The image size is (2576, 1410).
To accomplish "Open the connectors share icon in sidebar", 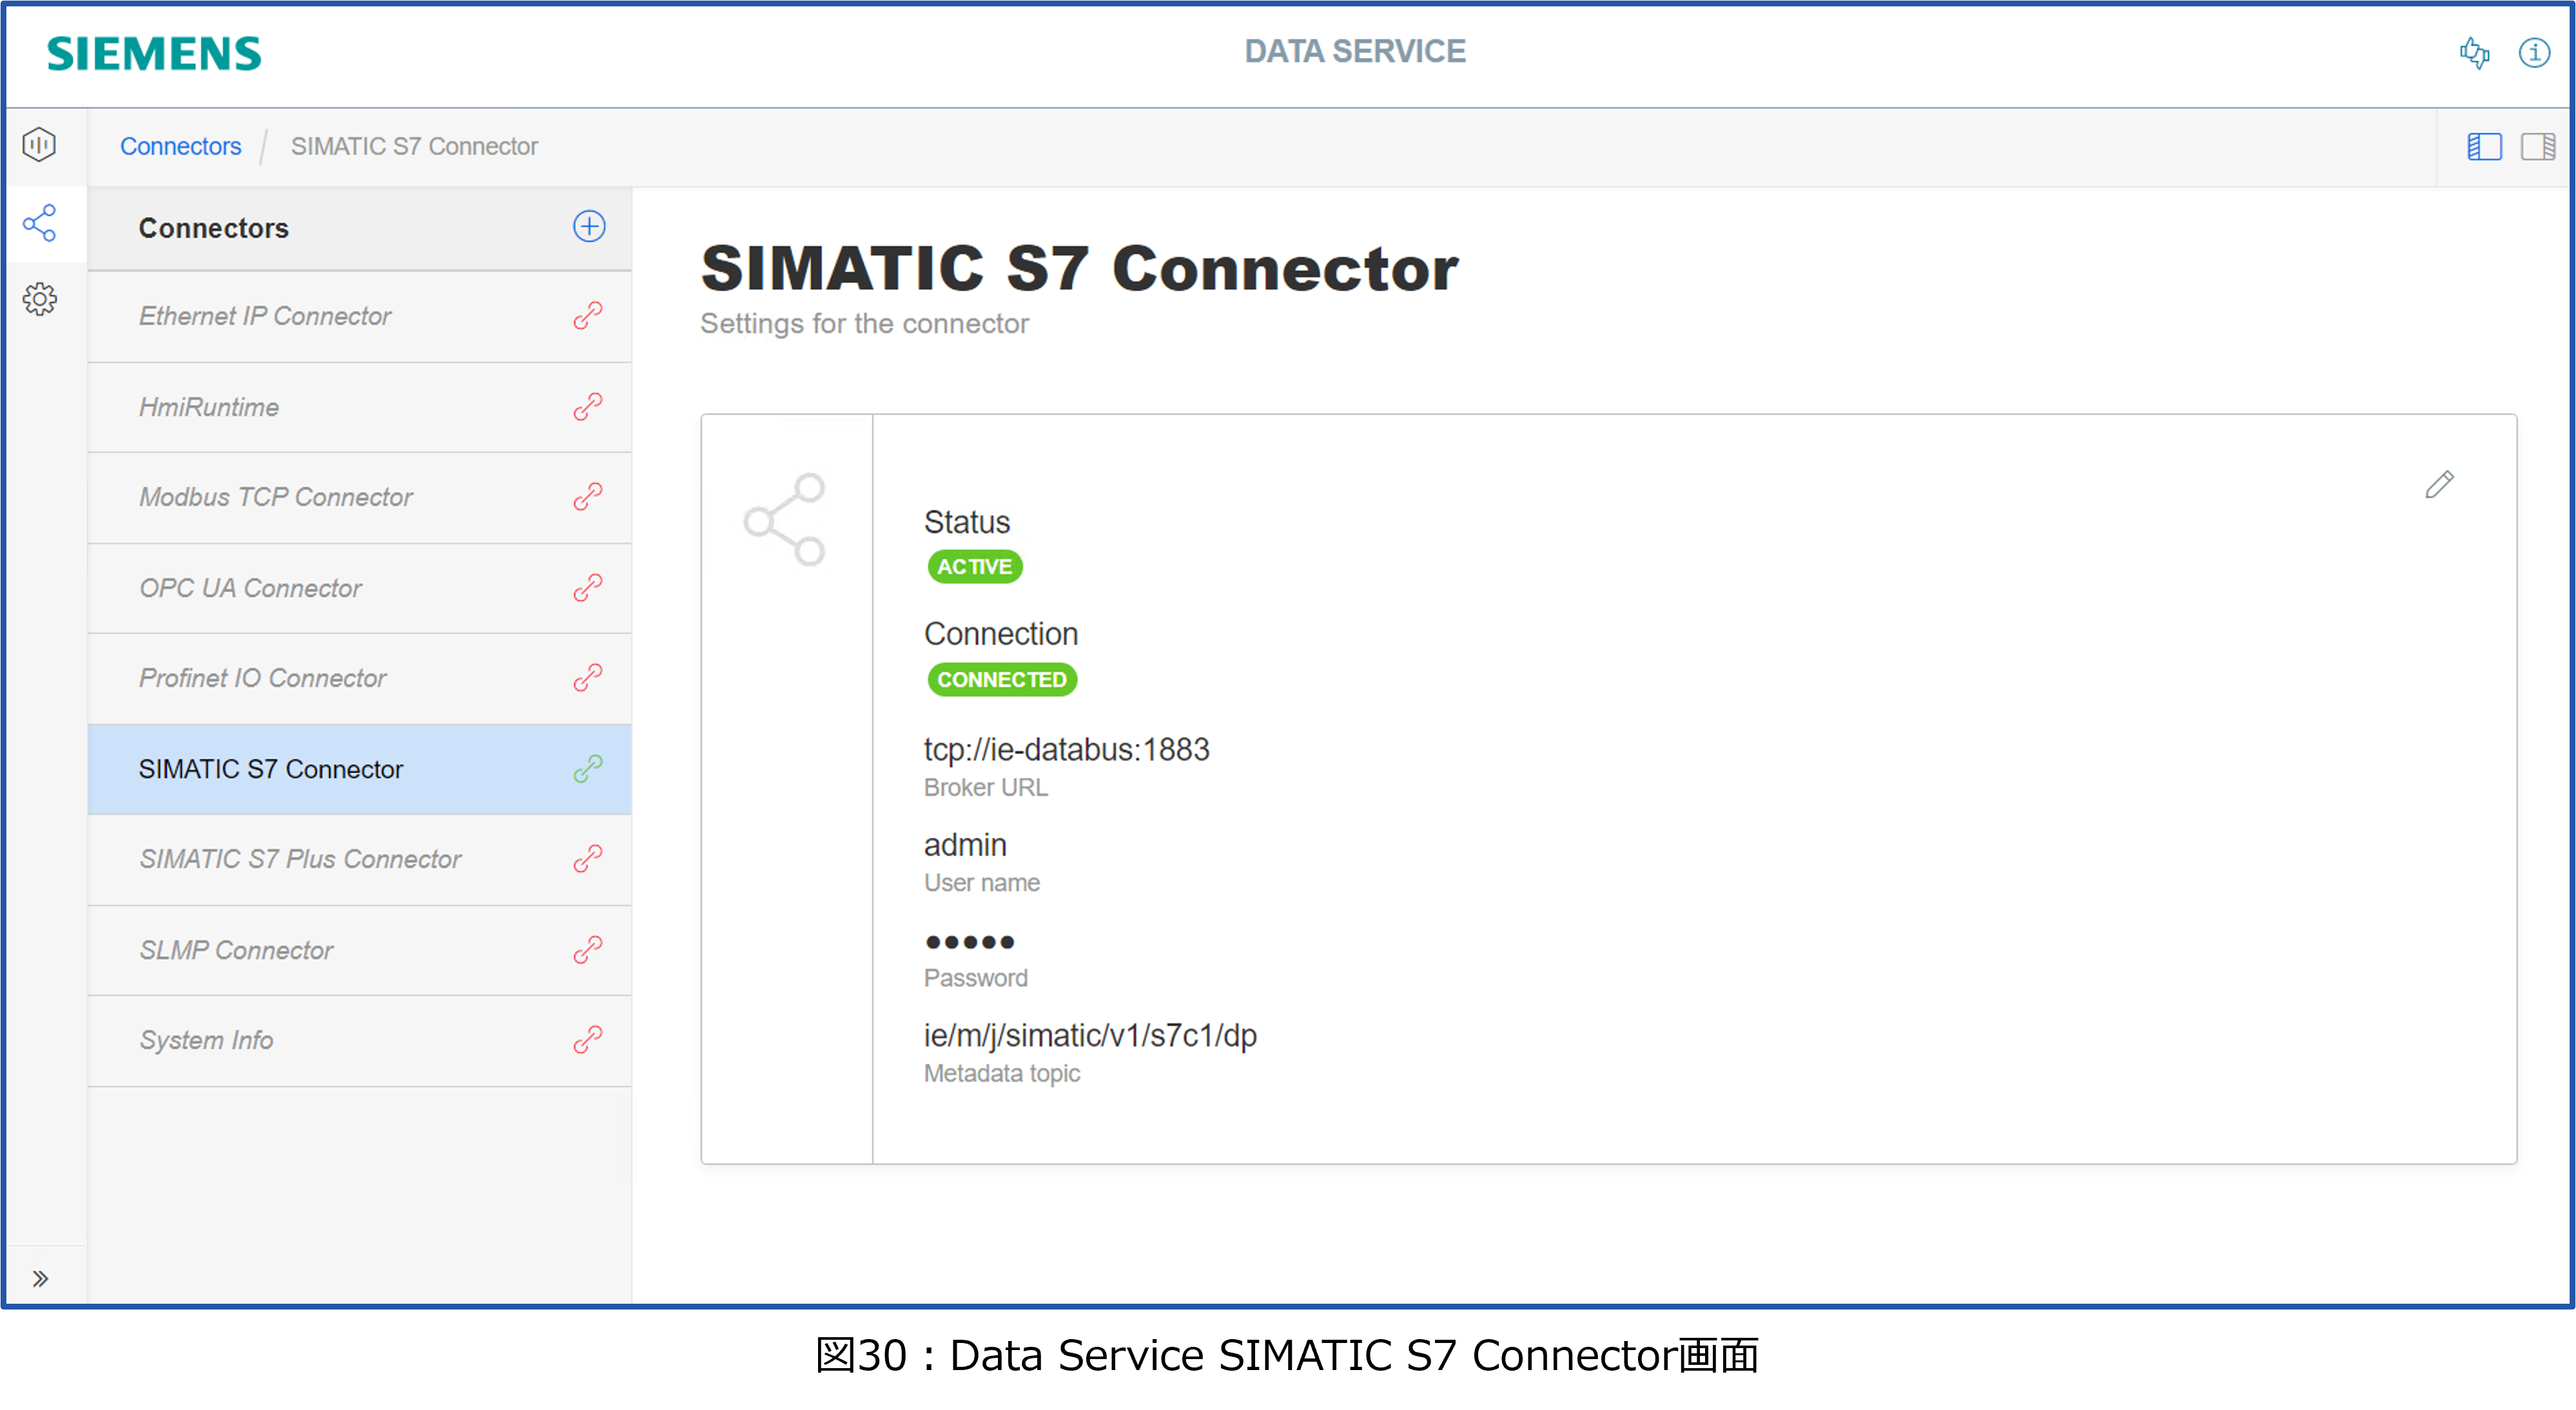I will (x=40, y=223).
